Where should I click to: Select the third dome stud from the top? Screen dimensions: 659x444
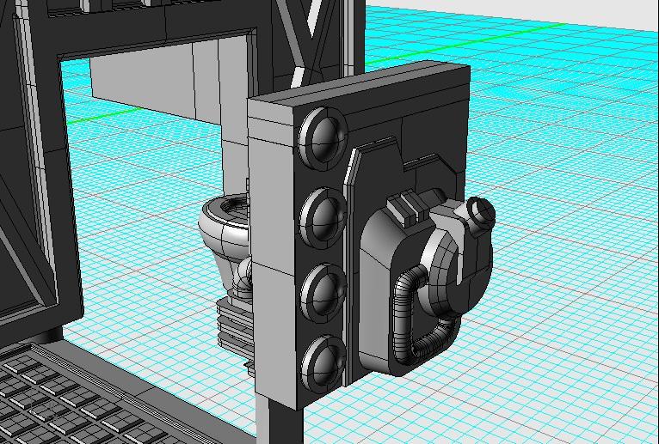point(323,293)
